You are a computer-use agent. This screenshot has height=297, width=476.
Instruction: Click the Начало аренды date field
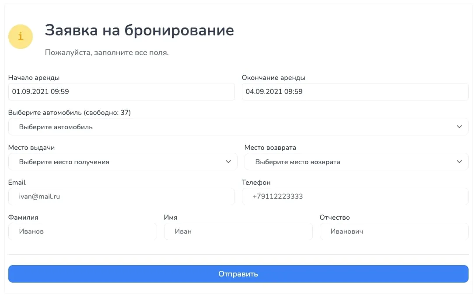click(x=122, y=92)
